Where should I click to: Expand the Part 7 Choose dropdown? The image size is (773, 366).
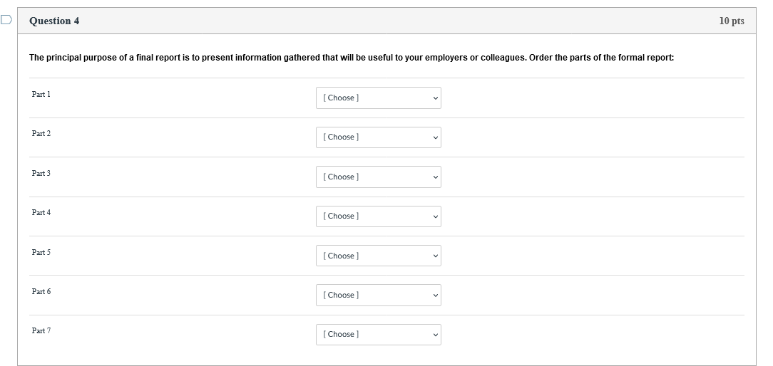(x=378, y=335)
